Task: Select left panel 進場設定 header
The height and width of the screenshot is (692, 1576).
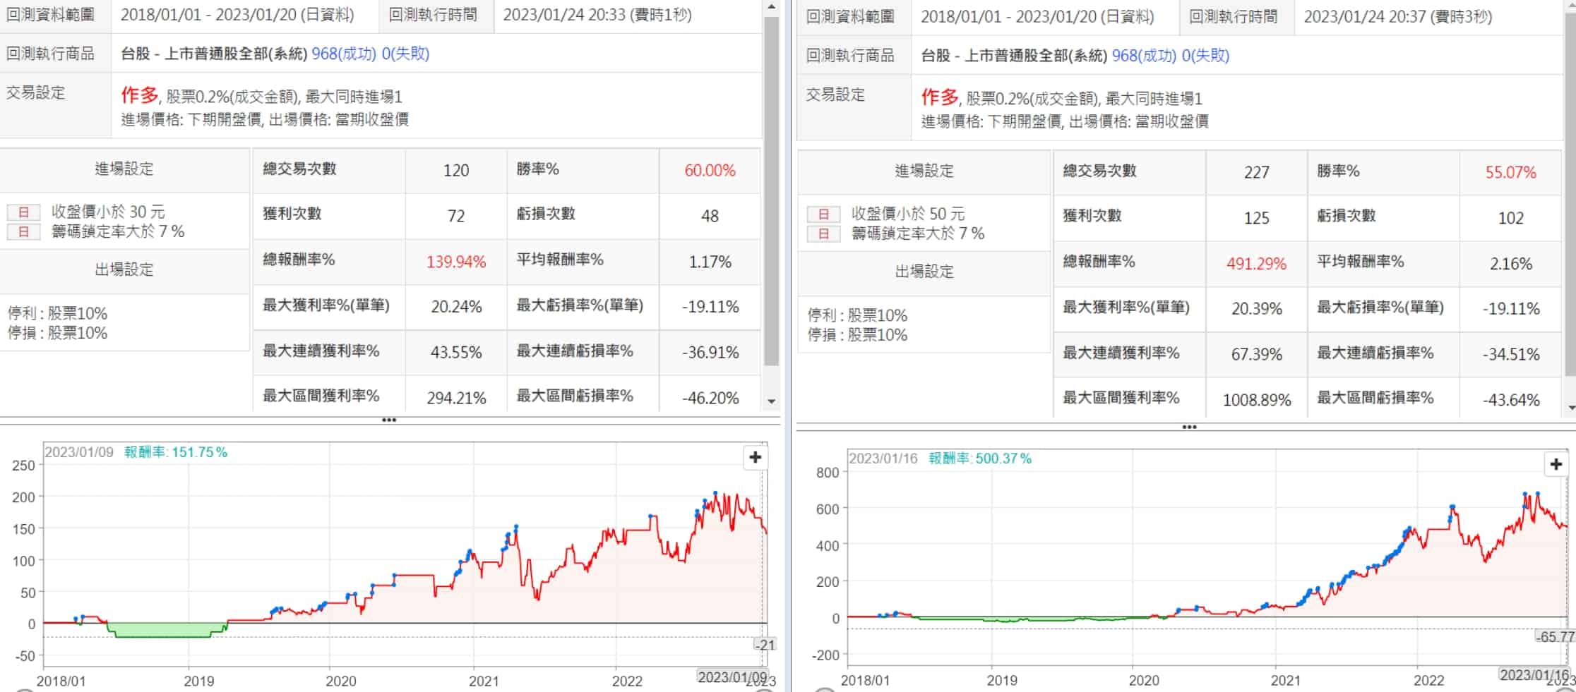Action: (124, 169)
